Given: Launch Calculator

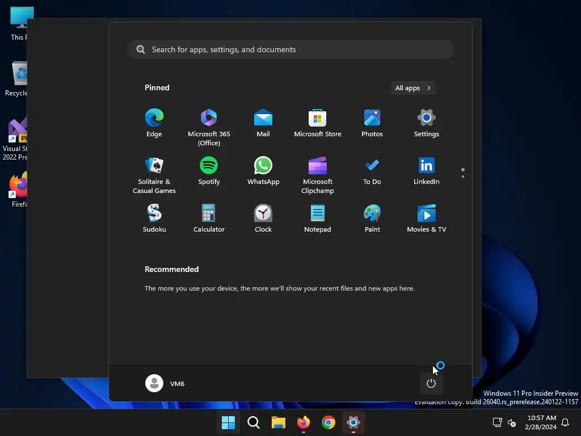Looking at the screenshot, I should click(x=209, y=219).
